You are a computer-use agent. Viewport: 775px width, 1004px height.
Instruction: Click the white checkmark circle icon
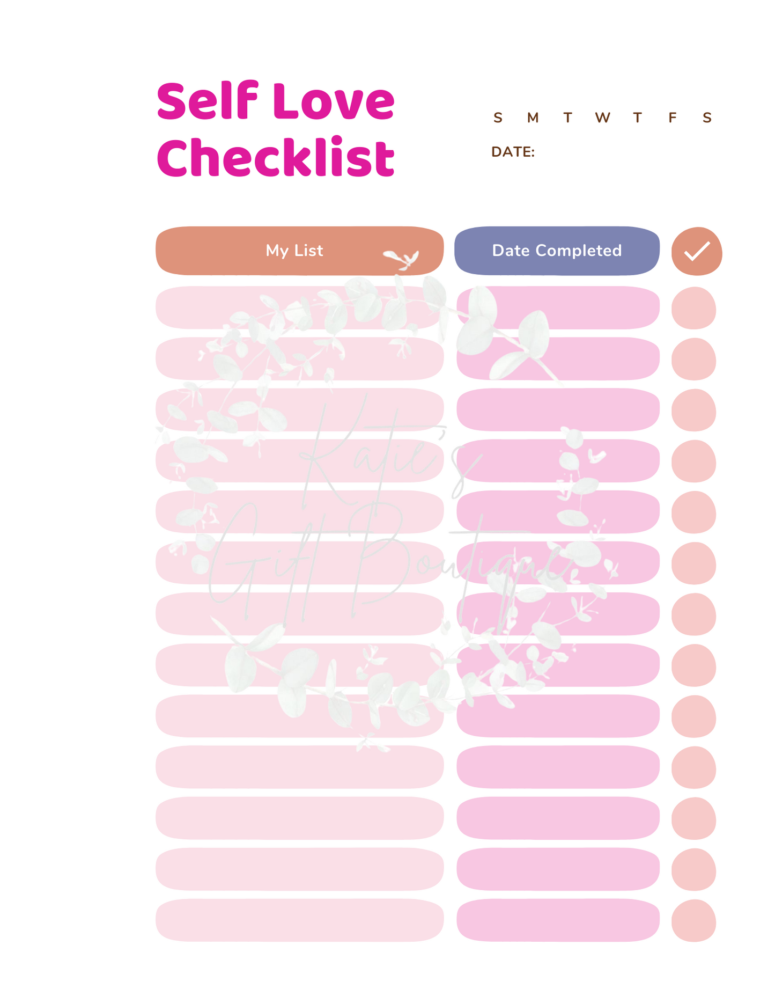point(696,251)
